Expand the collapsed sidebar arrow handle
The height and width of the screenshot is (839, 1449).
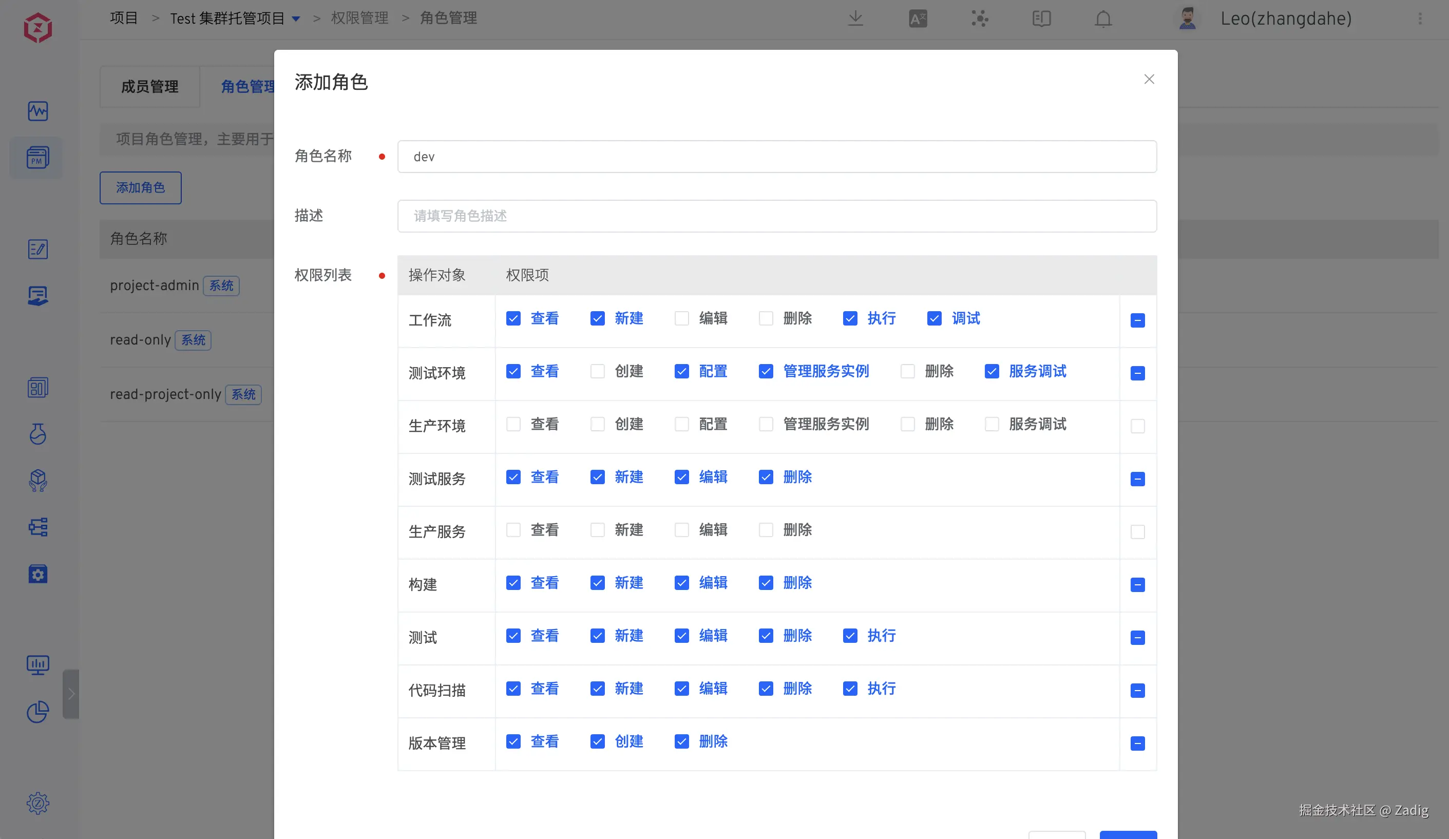[71, 694]
